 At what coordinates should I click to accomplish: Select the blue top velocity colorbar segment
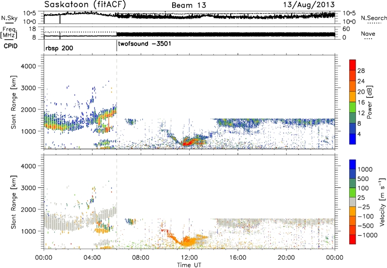coord(353,164)
